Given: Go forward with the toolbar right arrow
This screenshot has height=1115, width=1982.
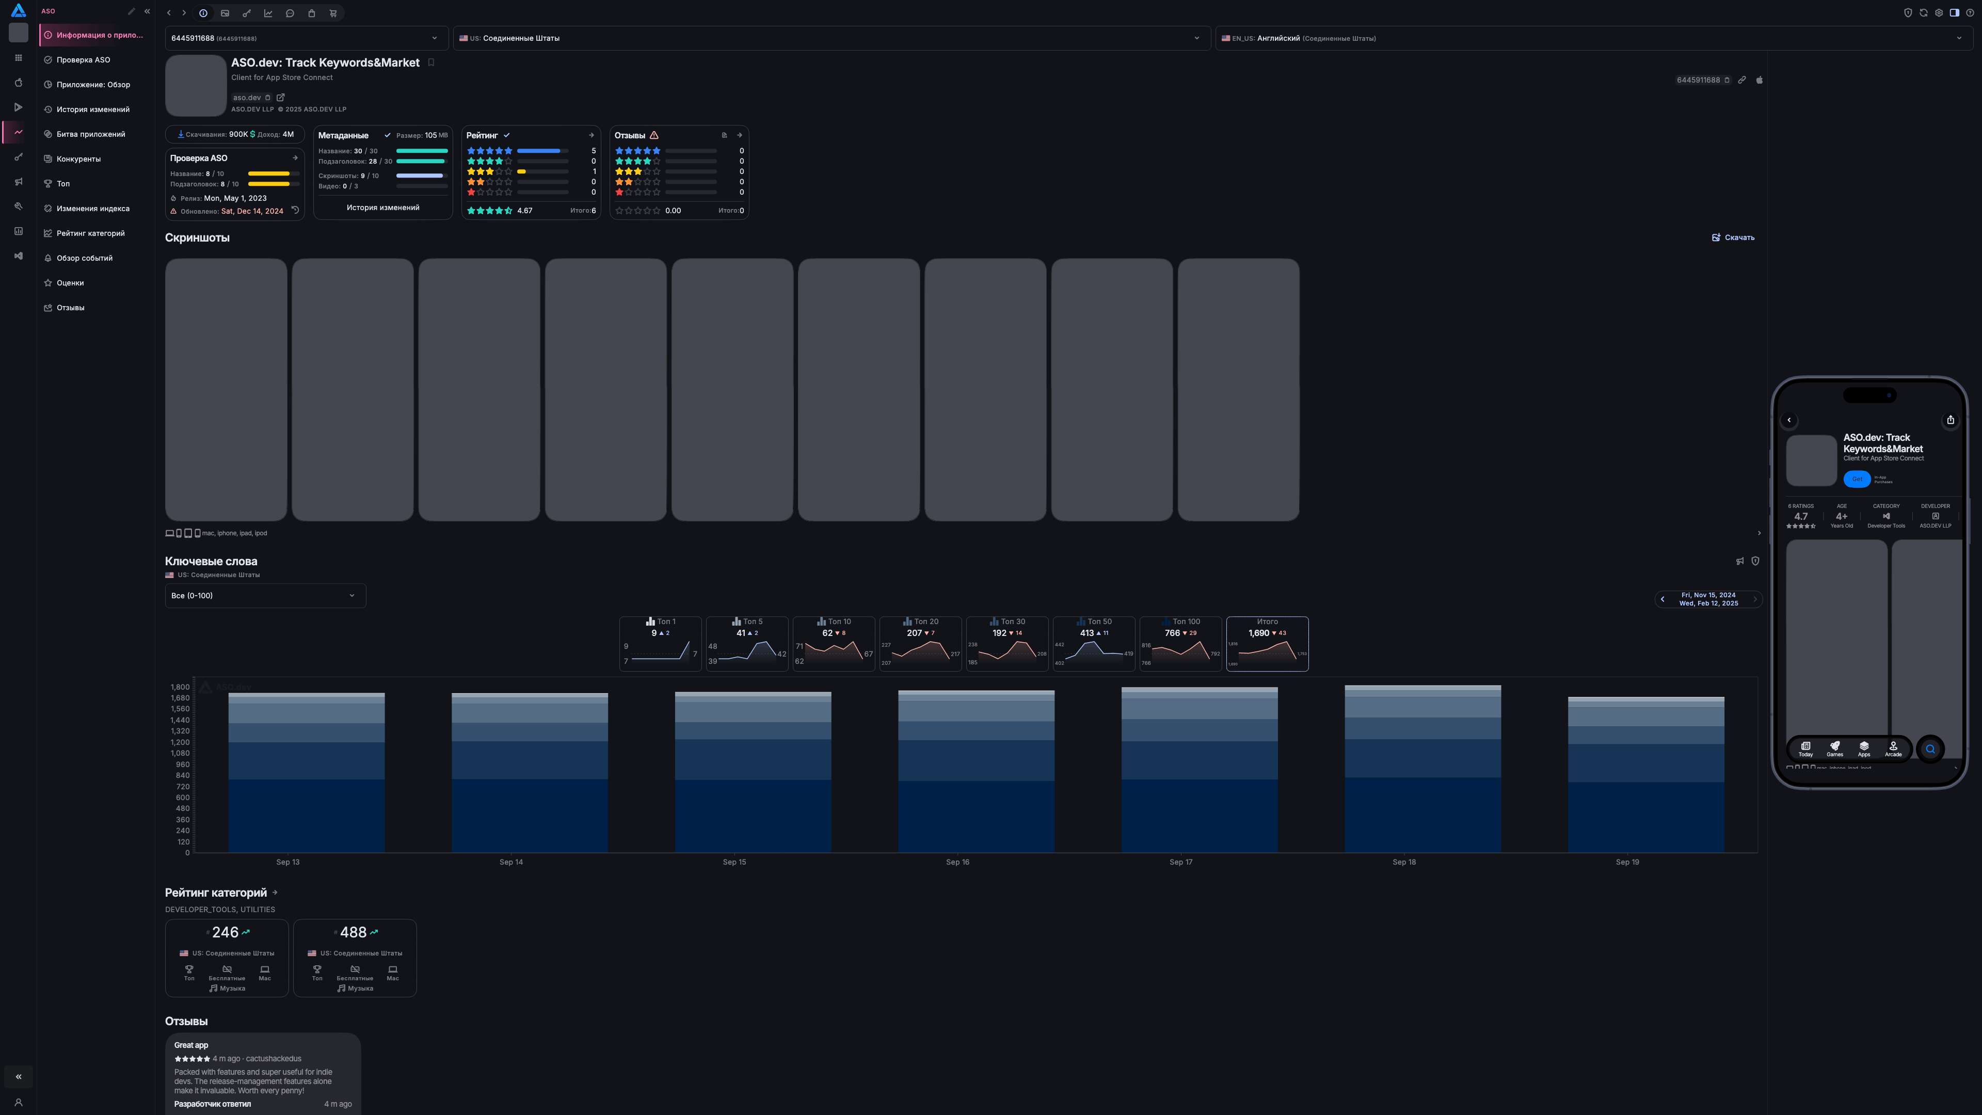Looking at the screenshot, I should point(184,13).
